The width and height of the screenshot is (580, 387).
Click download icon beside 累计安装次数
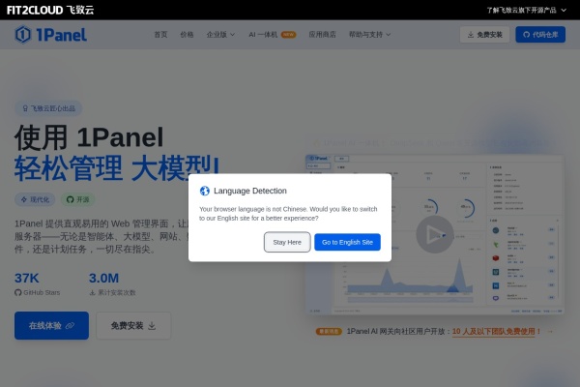click(93, 292)
